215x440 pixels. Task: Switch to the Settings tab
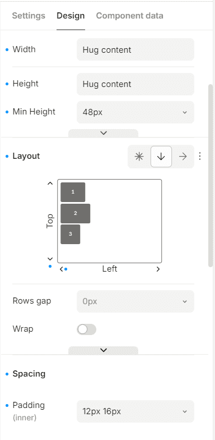pyautogui.click(x=29, y=16)
